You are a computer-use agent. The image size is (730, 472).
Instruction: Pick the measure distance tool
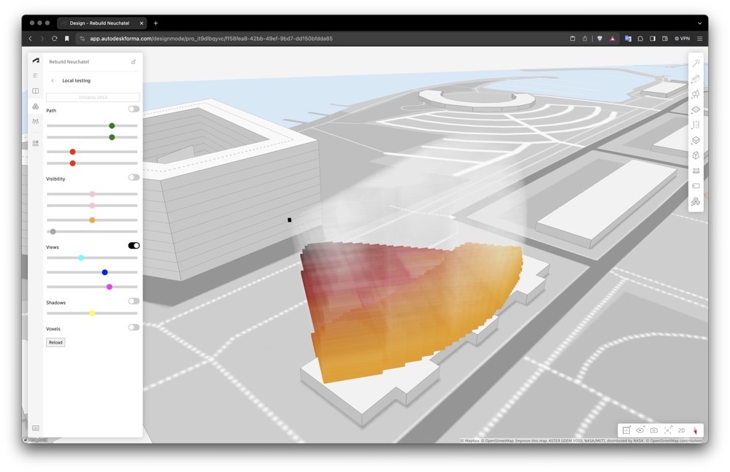pos(696,171)
